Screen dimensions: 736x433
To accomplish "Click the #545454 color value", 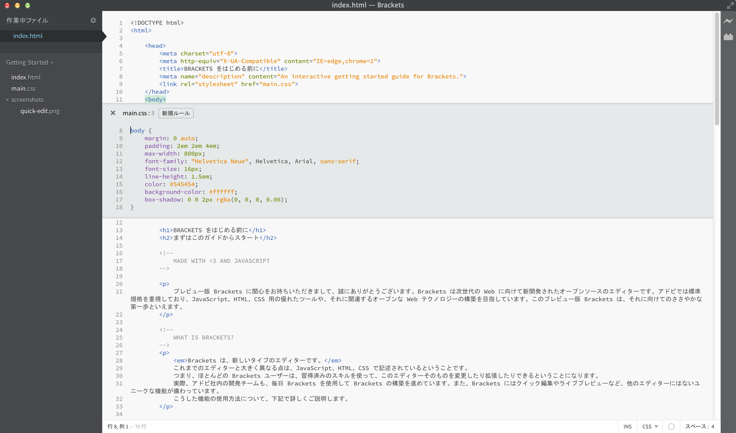I will pos(182,184).
